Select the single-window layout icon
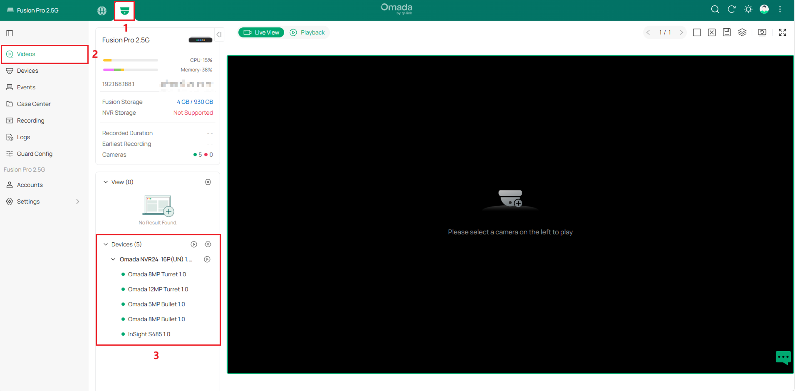 pyautogui.click(x=696, y=32)
